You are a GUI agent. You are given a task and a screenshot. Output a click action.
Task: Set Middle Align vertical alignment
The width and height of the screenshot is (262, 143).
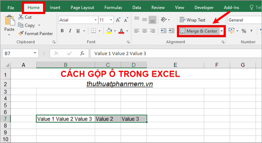(144, 20)
